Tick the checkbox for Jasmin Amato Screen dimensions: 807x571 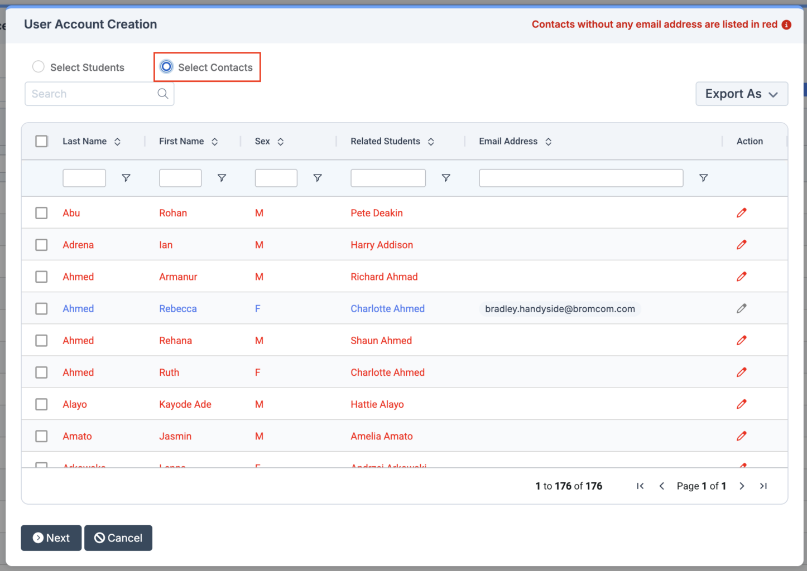tap(41, 436)
